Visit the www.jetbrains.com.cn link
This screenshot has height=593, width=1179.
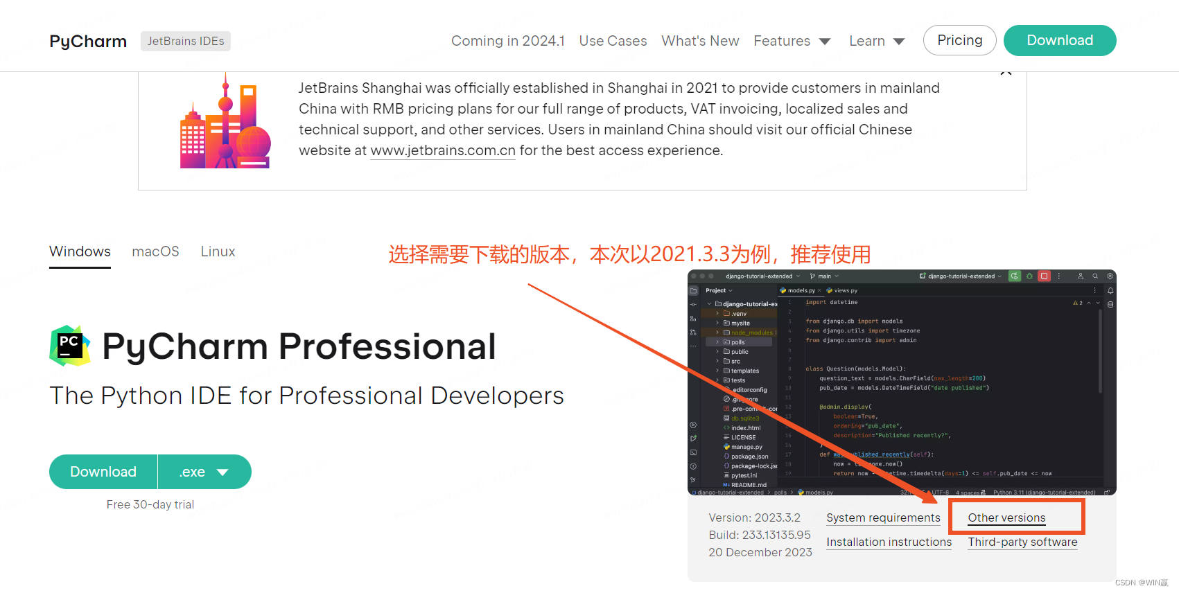click(x=443, y=150)
